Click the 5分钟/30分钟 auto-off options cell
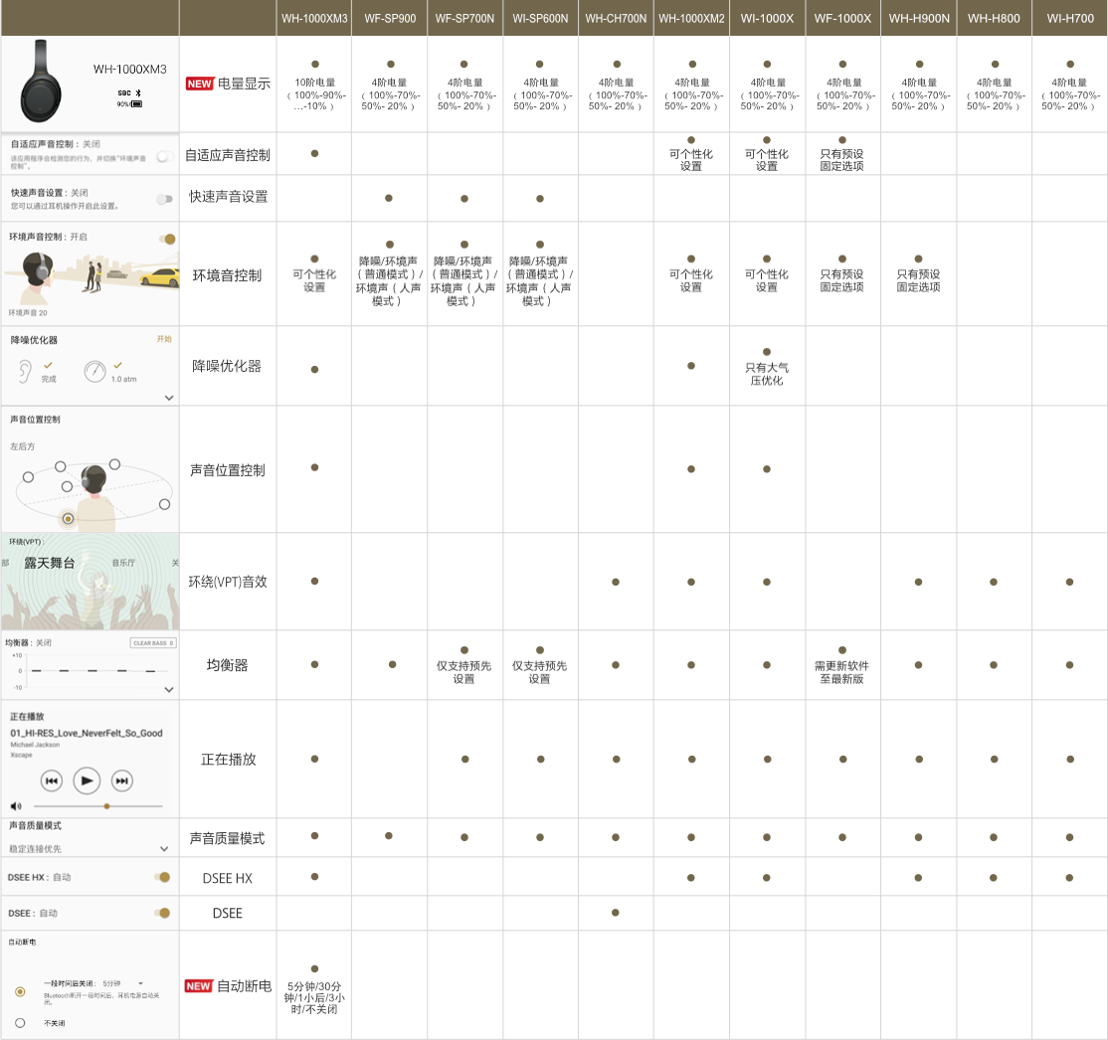The image size is (1108, 1040). click(x=314, y=997)
